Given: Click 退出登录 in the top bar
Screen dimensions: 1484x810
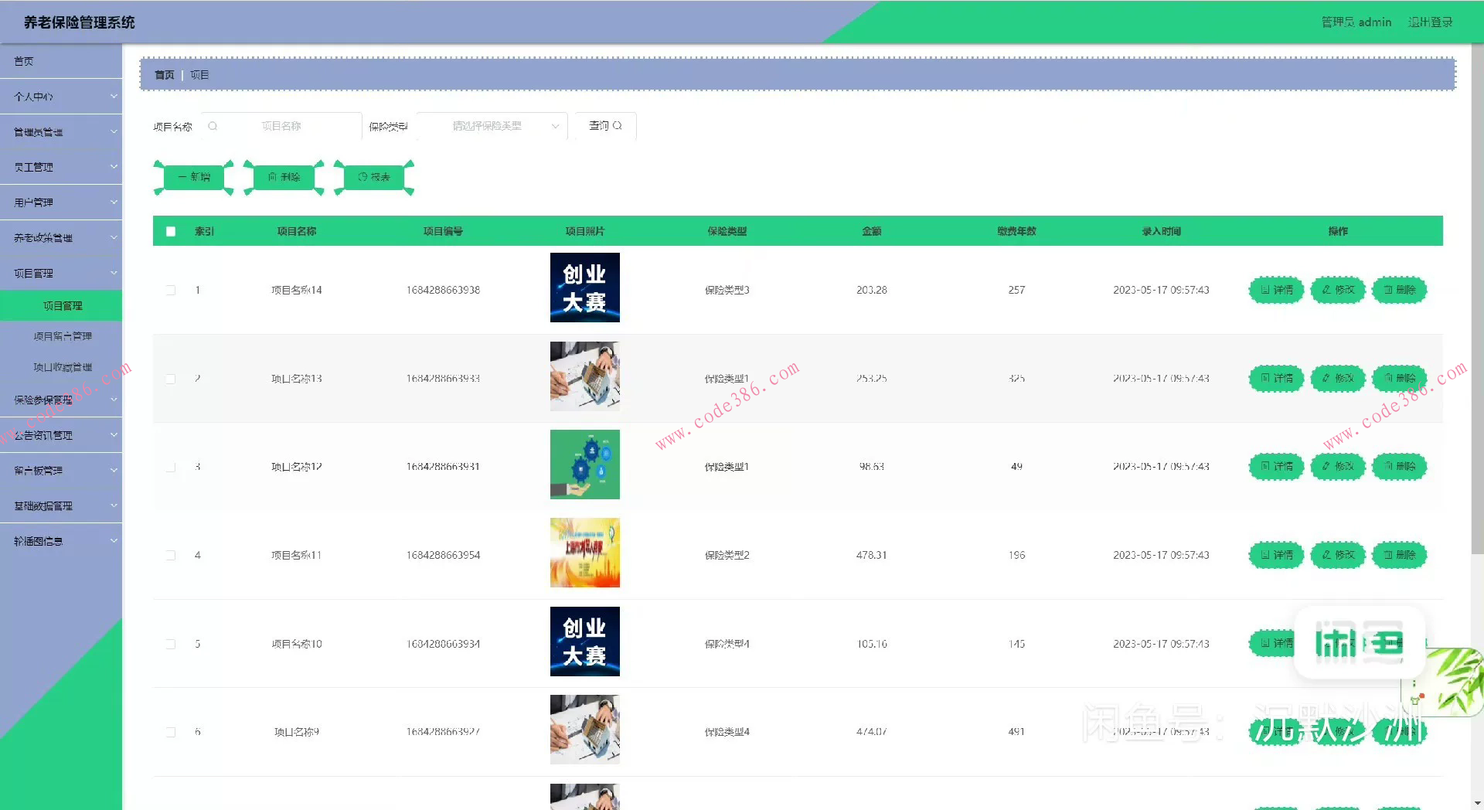Looking at the screenshot, I should (1430, 22).
